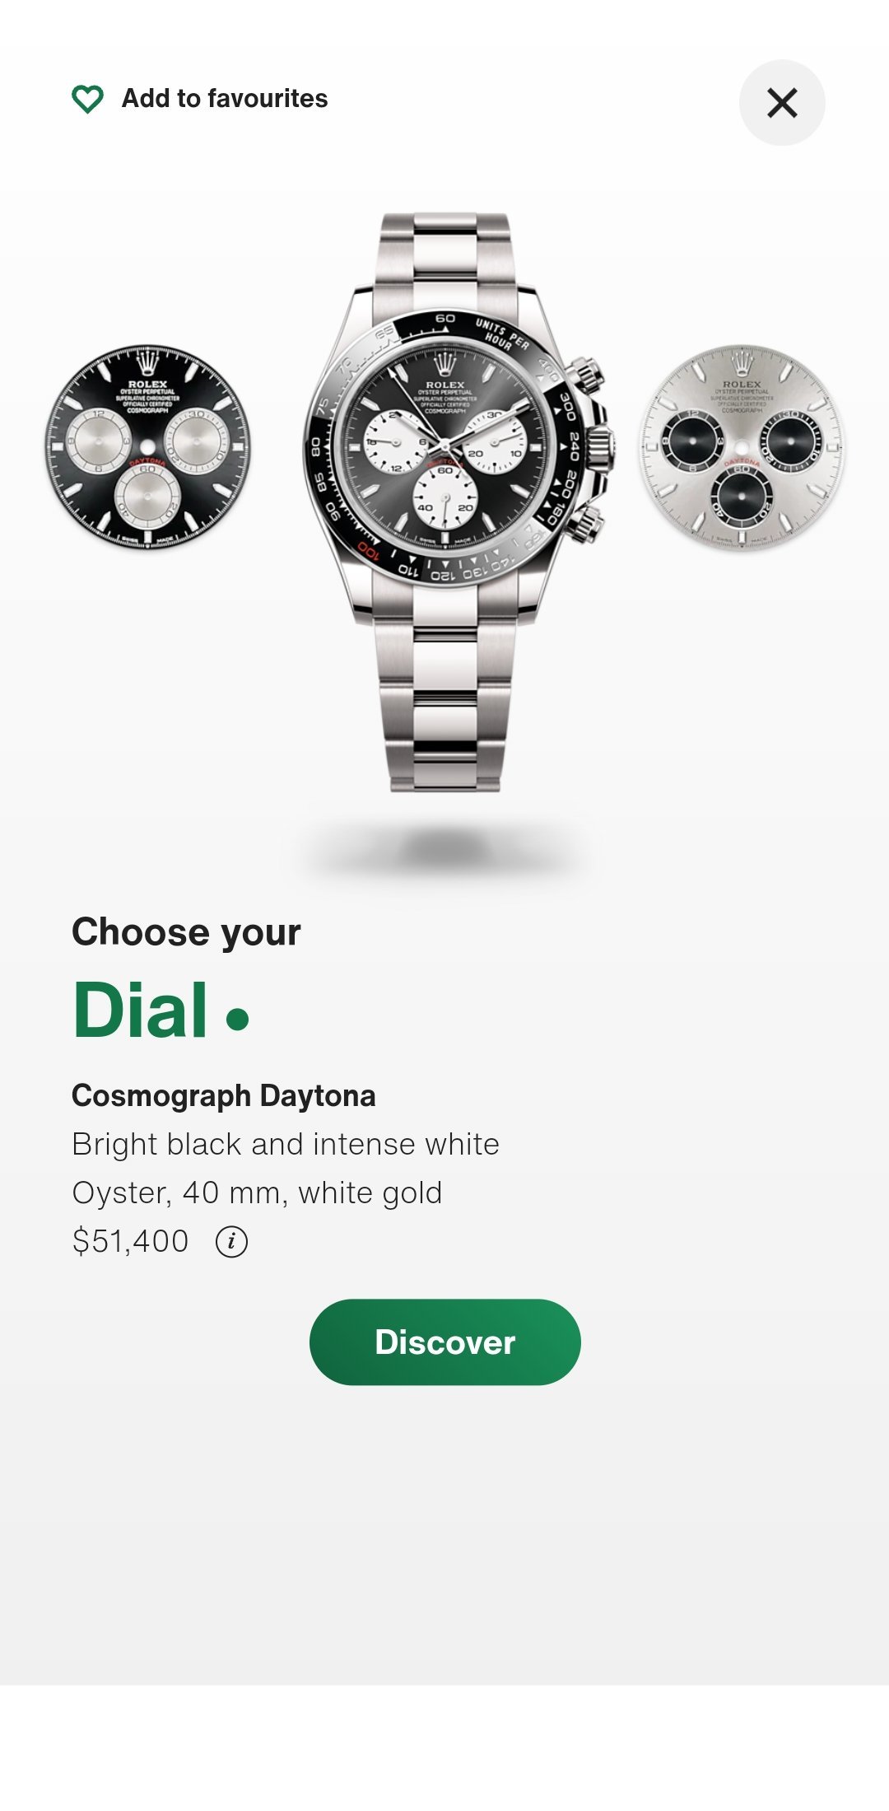Click 'Bright black and intense white' description
This screenshot has height=1811, width=889.
[x=286, y=1144]
